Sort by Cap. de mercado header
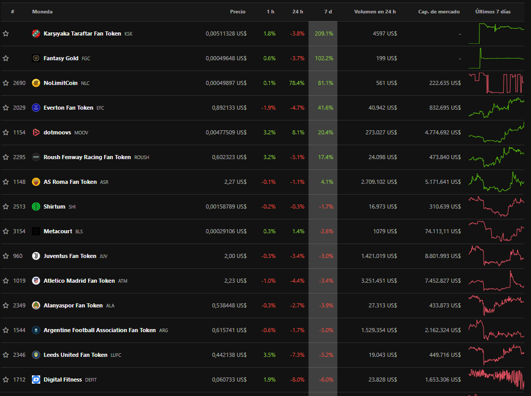 click(439, 11)
